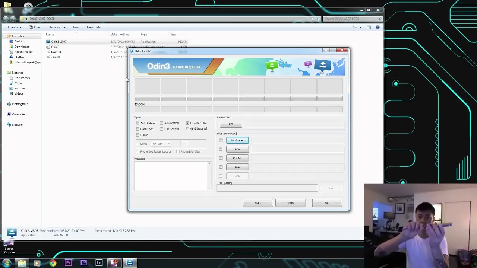Click Open in Explorer toolbar
Image resolution: width=477 pixels, height=268 pixels.
pos(35,27)
